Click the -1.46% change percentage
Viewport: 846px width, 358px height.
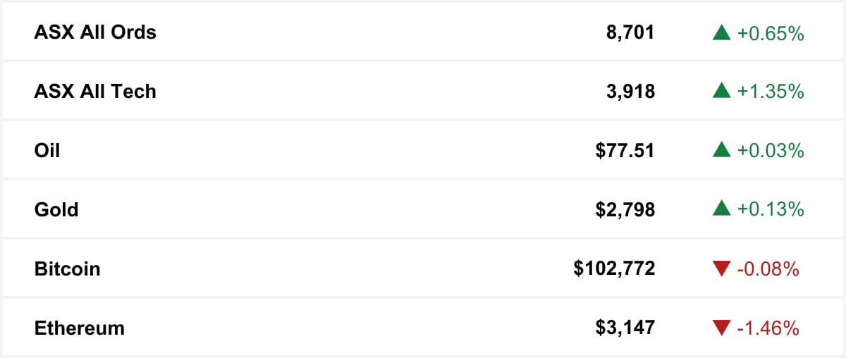[x=768, y=328]
